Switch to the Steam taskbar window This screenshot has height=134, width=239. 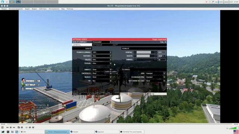coord(82,132)
